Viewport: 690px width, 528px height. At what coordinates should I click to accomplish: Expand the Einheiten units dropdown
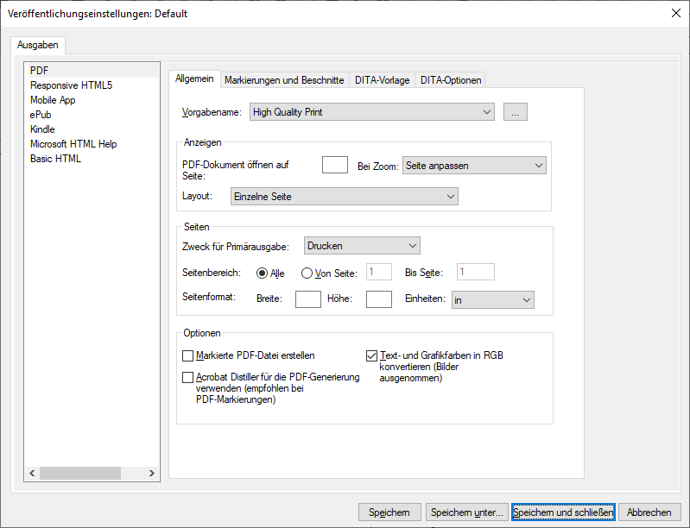pos(491,299)
